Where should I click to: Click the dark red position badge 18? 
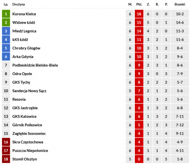(x=6, y=159)
